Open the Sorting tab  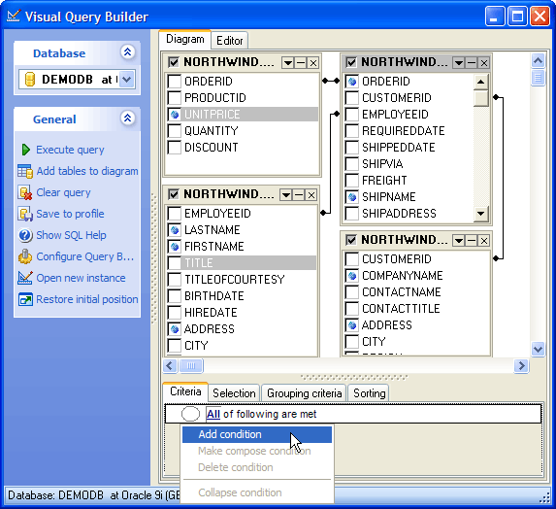(x=369, y=393)
